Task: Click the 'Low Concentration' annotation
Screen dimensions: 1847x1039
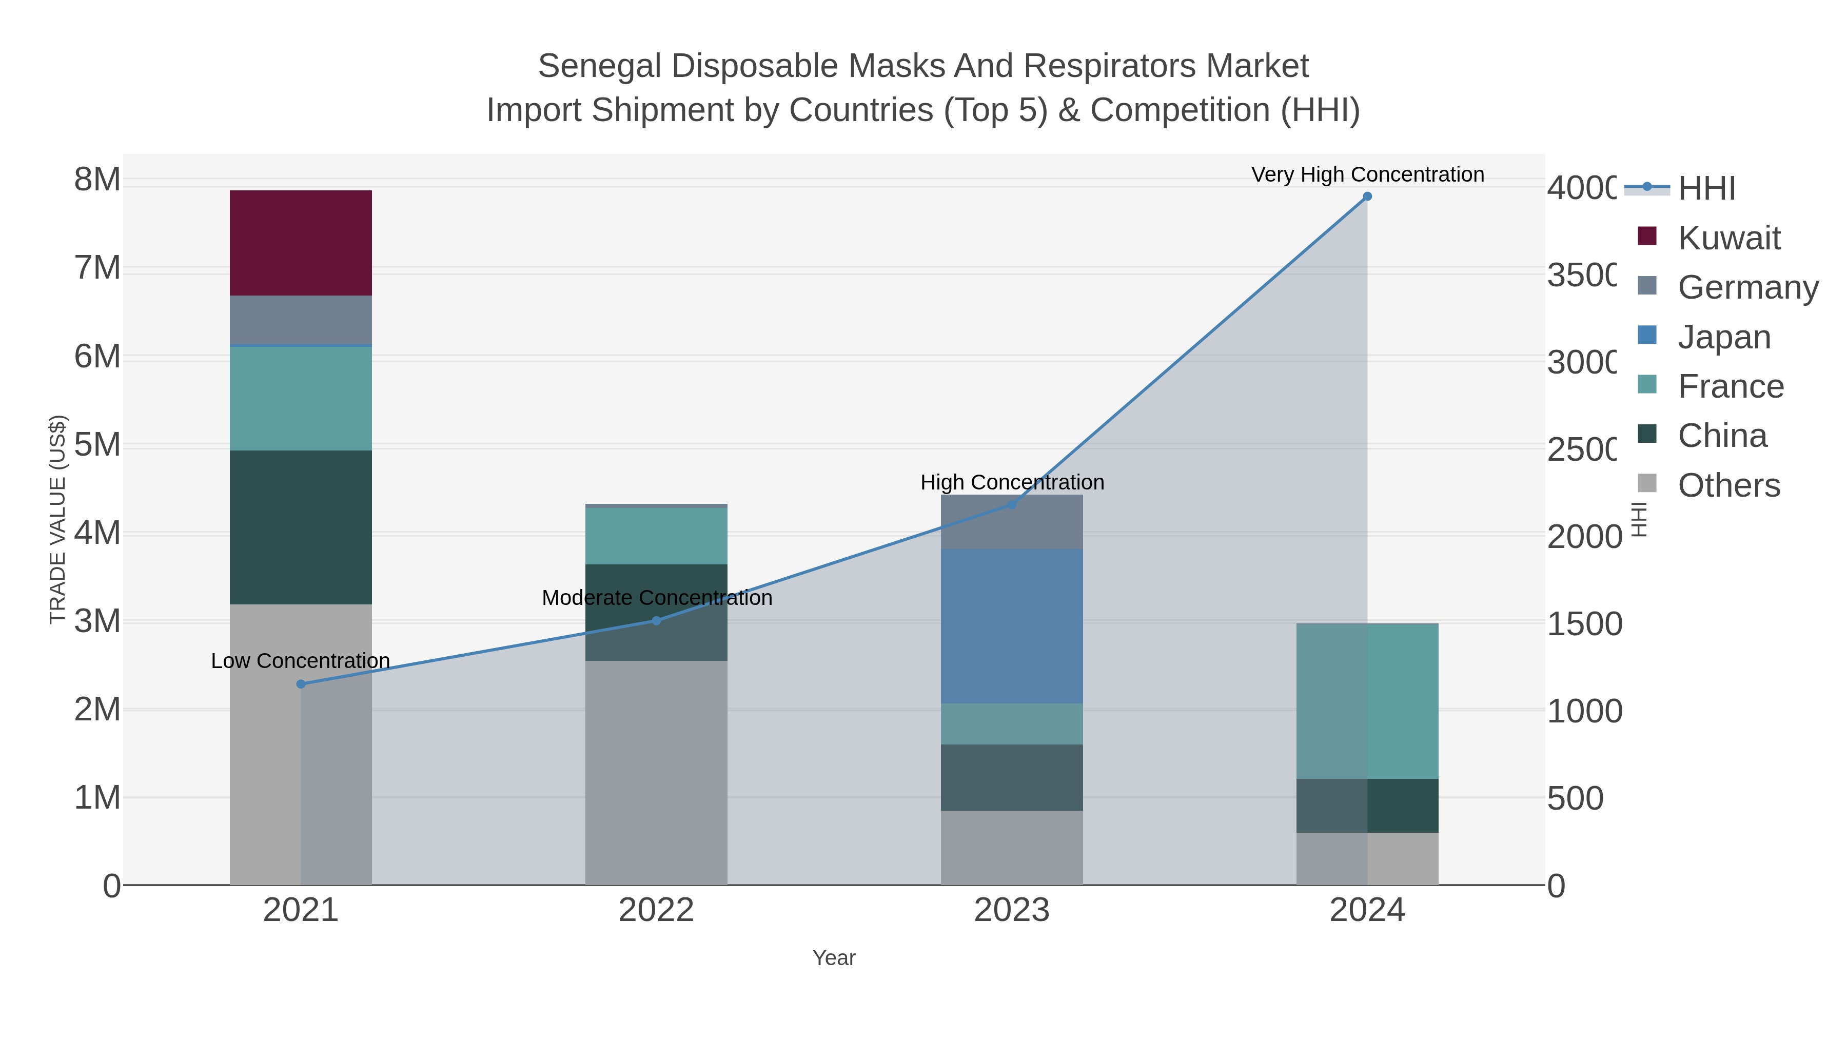Action: [x=301, y=660]
